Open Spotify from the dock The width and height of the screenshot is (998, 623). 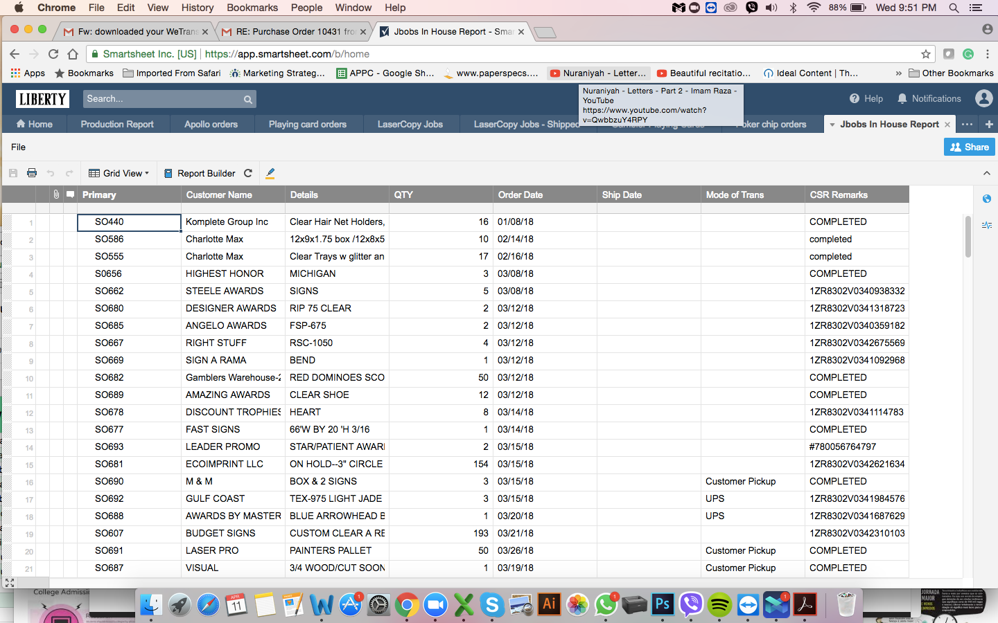719,604
